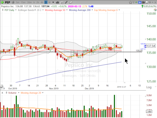Click the save floppy disk icon
The width and height of the screenshot is (157, 118).
pyautogui.click(x=147, y=2)
